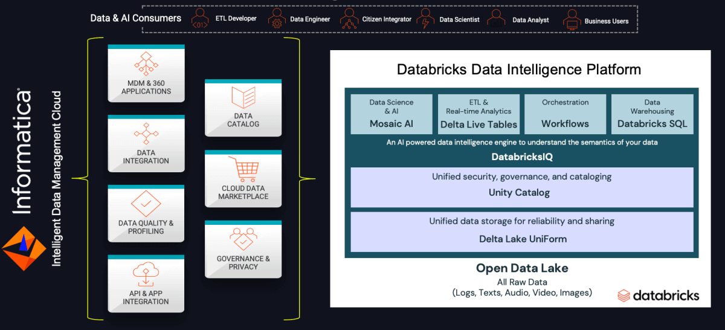The image size is (725, 330).
Task: Click the Business Users monitor icon
Action: (x=570, y=19)
